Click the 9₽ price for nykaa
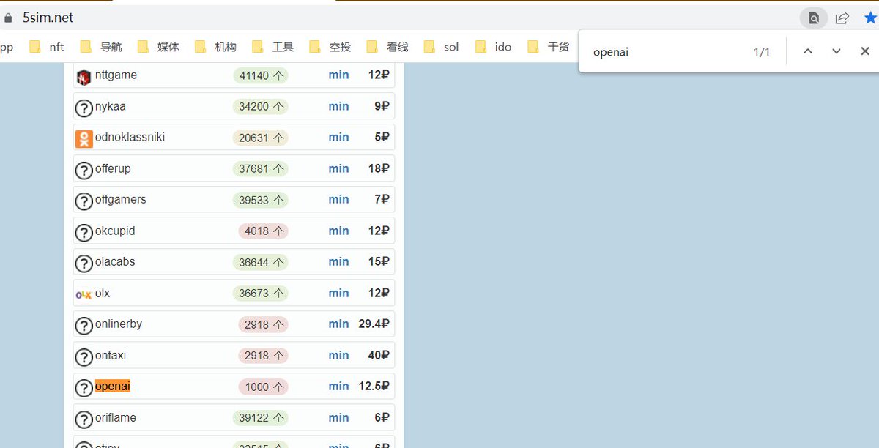Image resolution: width=879 pixels, height=448 pixels. 382,106
